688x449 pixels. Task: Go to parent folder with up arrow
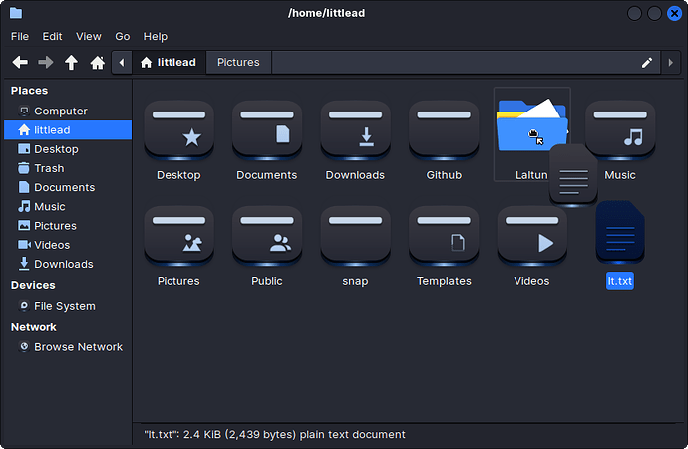[71, 62]
